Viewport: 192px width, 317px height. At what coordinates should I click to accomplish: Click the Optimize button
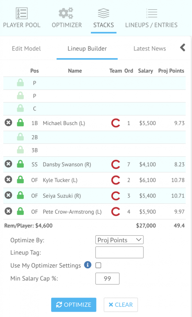(74, 305)
